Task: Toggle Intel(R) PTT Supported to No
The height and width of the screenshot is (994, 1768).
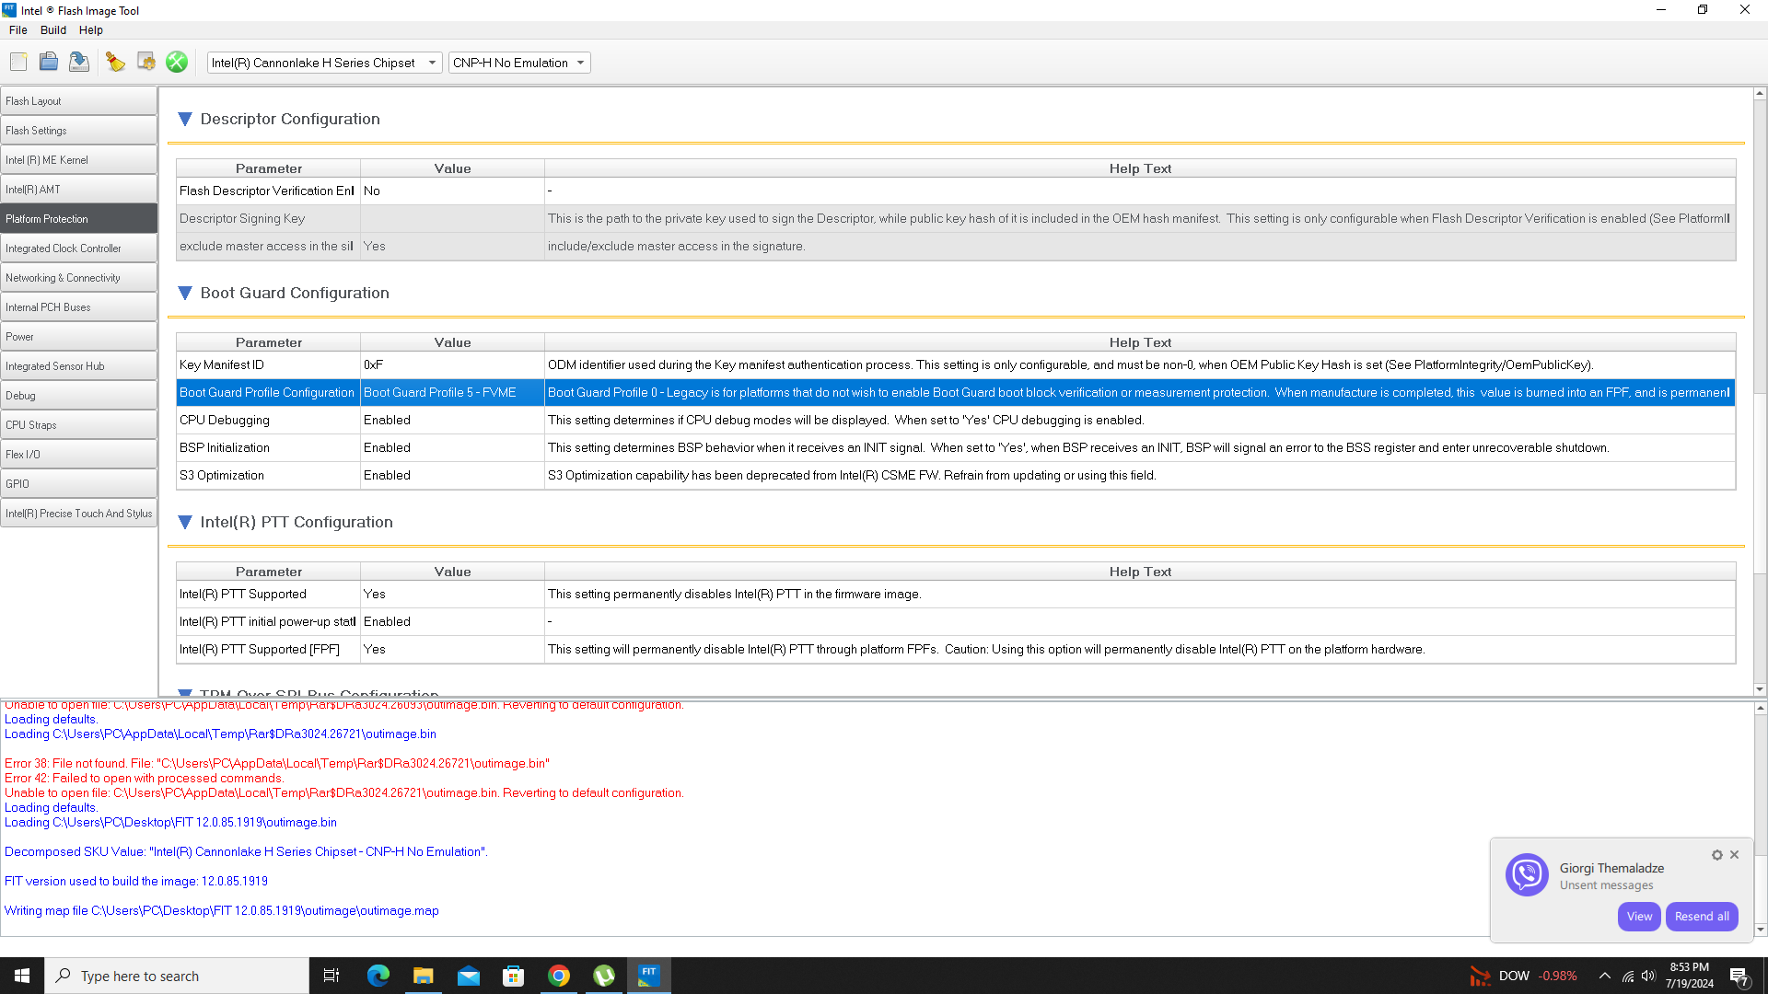Action: point(451,594)
